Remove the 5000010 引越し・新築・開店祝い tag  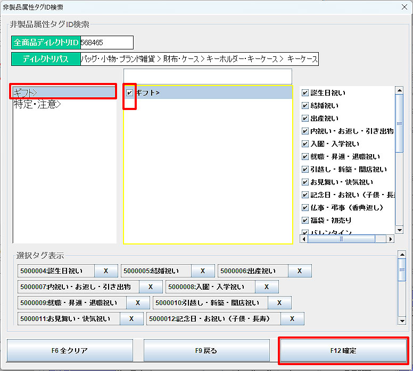tap(279, 303)
